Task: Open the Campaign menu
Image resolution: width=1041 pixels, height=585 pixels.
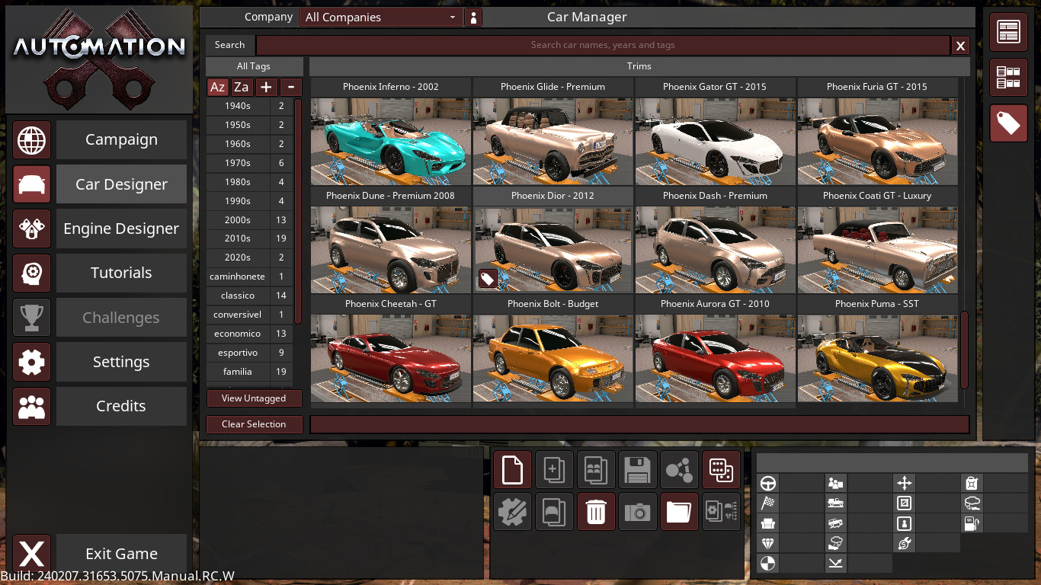Action: pos(121,140)
